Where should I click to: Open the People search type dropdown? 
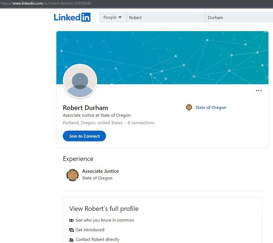tap(113, 17)
